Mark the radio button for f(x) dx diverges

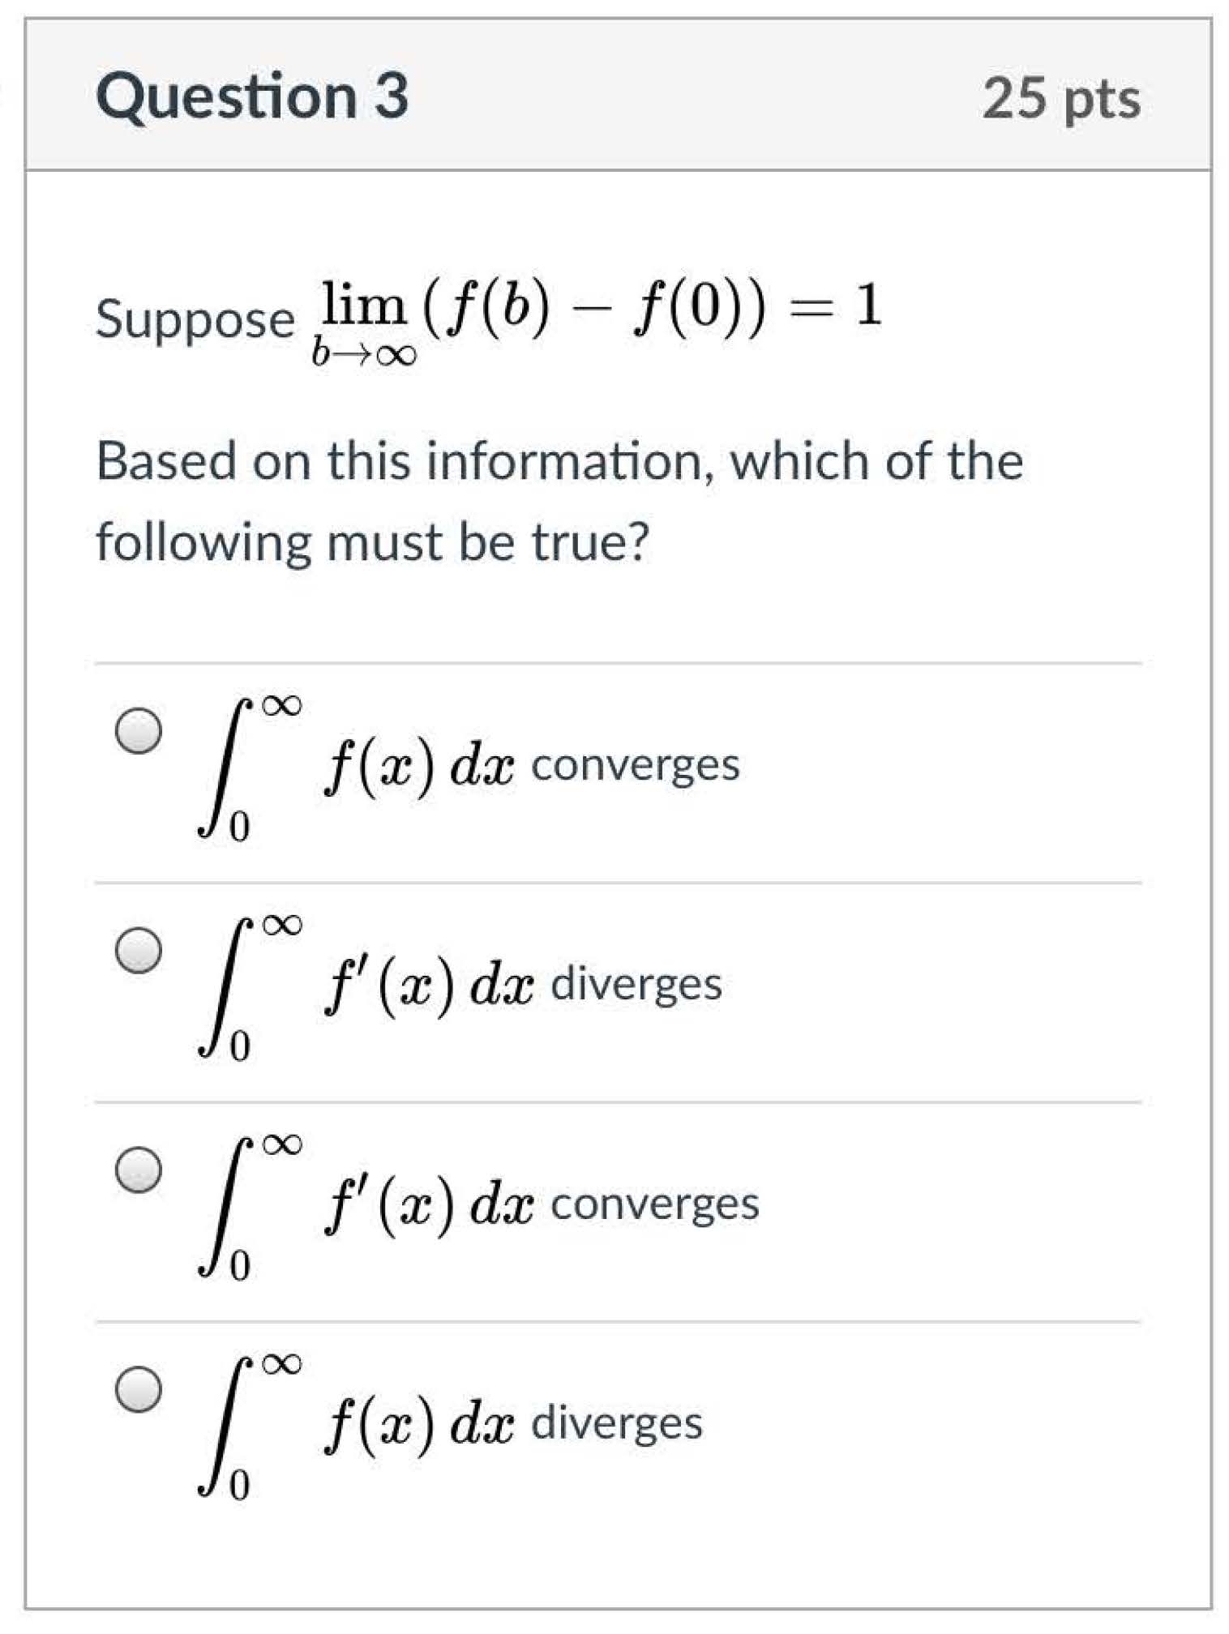click(139, 1389)
